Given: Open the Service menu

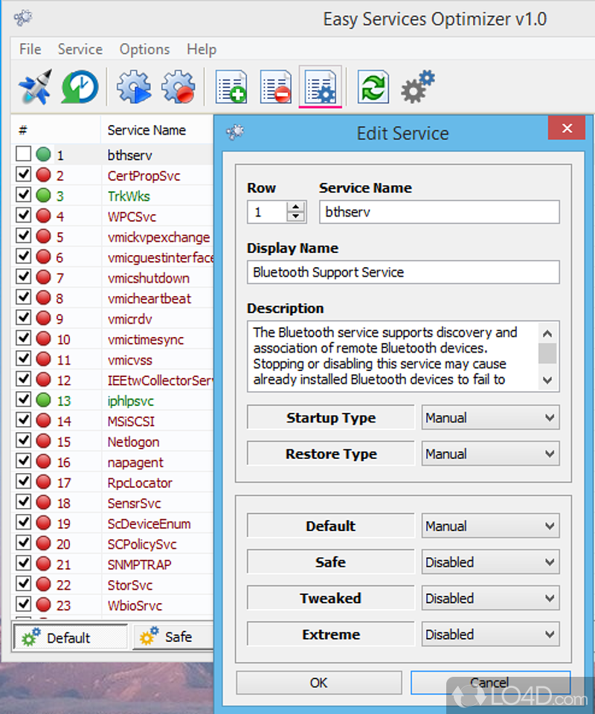Looking at the screenshot, I should [x=80, y=49].
